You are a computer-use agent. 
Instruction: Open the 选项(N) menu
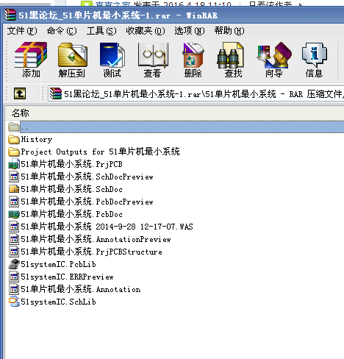click(190, 31)
